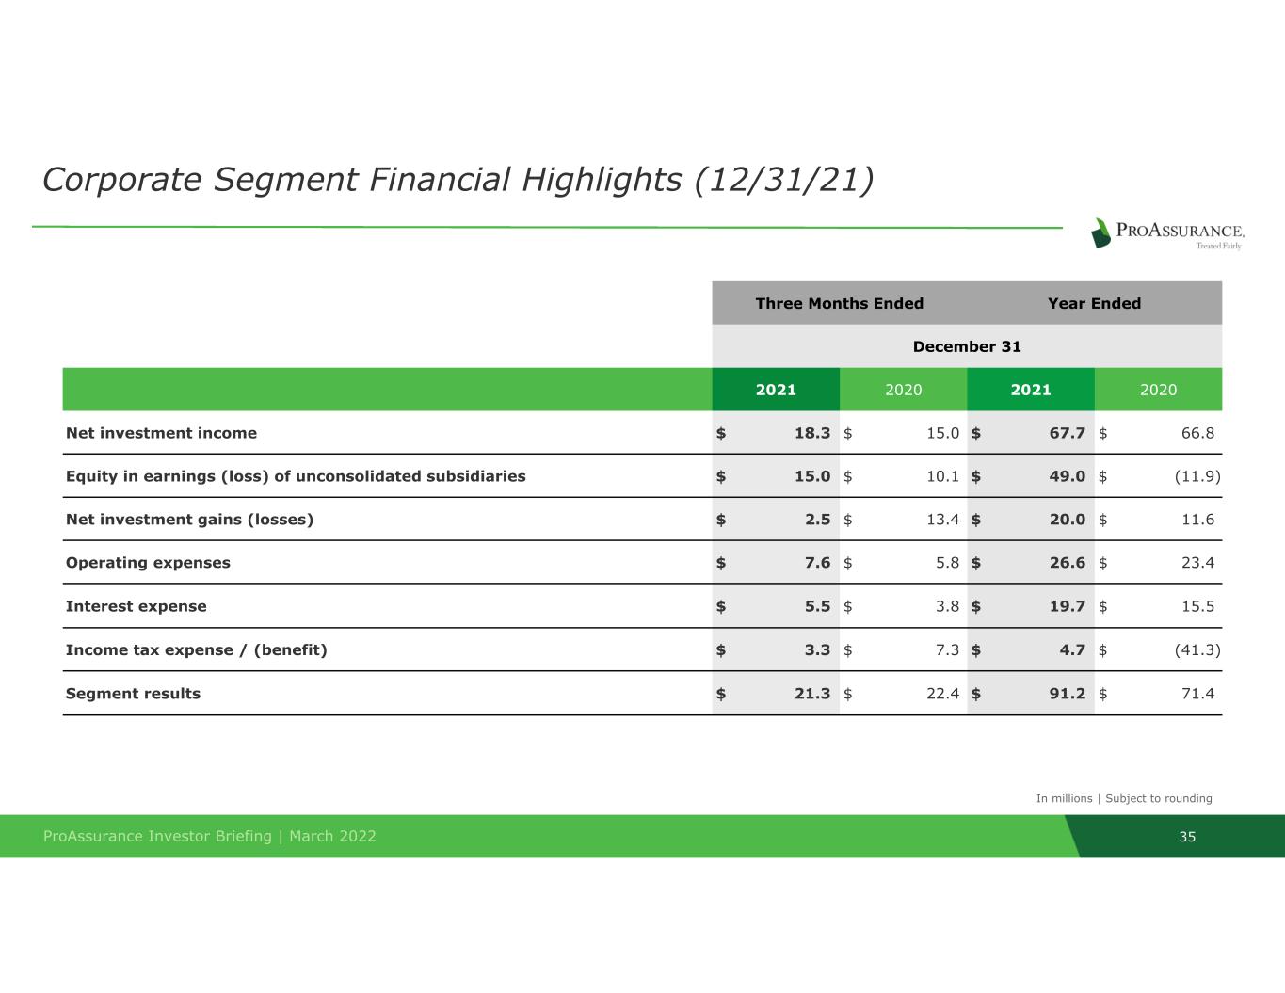This screenshot has width=1285, height=993.
Task: Select the (11.9) equity in earnings value
Action: 1197,476
